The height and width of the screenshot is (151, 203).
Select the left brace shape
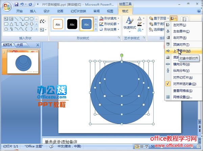click(26, 29)
